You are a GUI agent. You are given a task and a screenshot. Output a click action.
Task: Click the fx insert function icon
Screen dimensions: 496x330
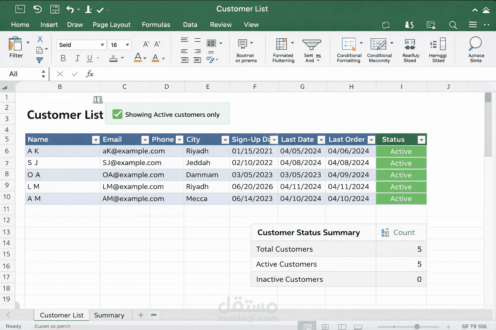(90, 74)
